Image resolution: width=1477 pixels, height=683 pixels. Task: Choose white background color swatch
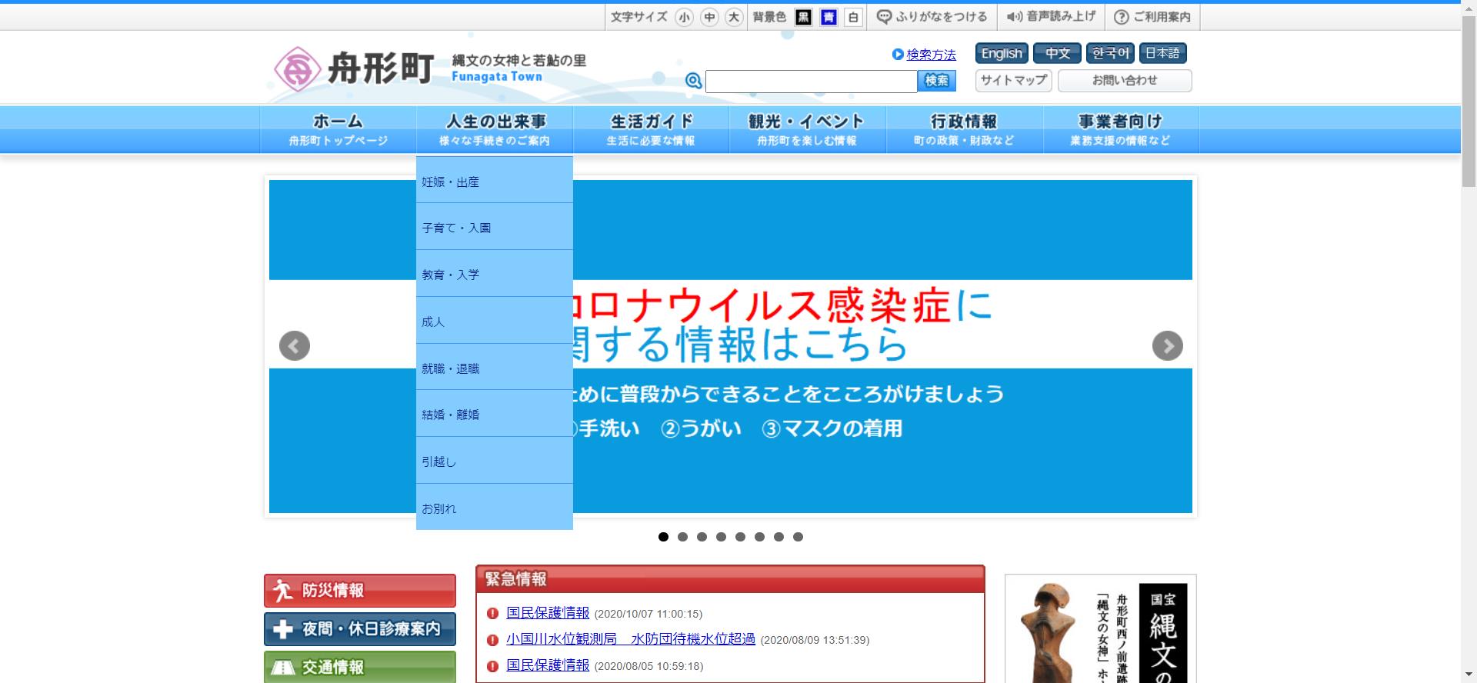(853, 17)
